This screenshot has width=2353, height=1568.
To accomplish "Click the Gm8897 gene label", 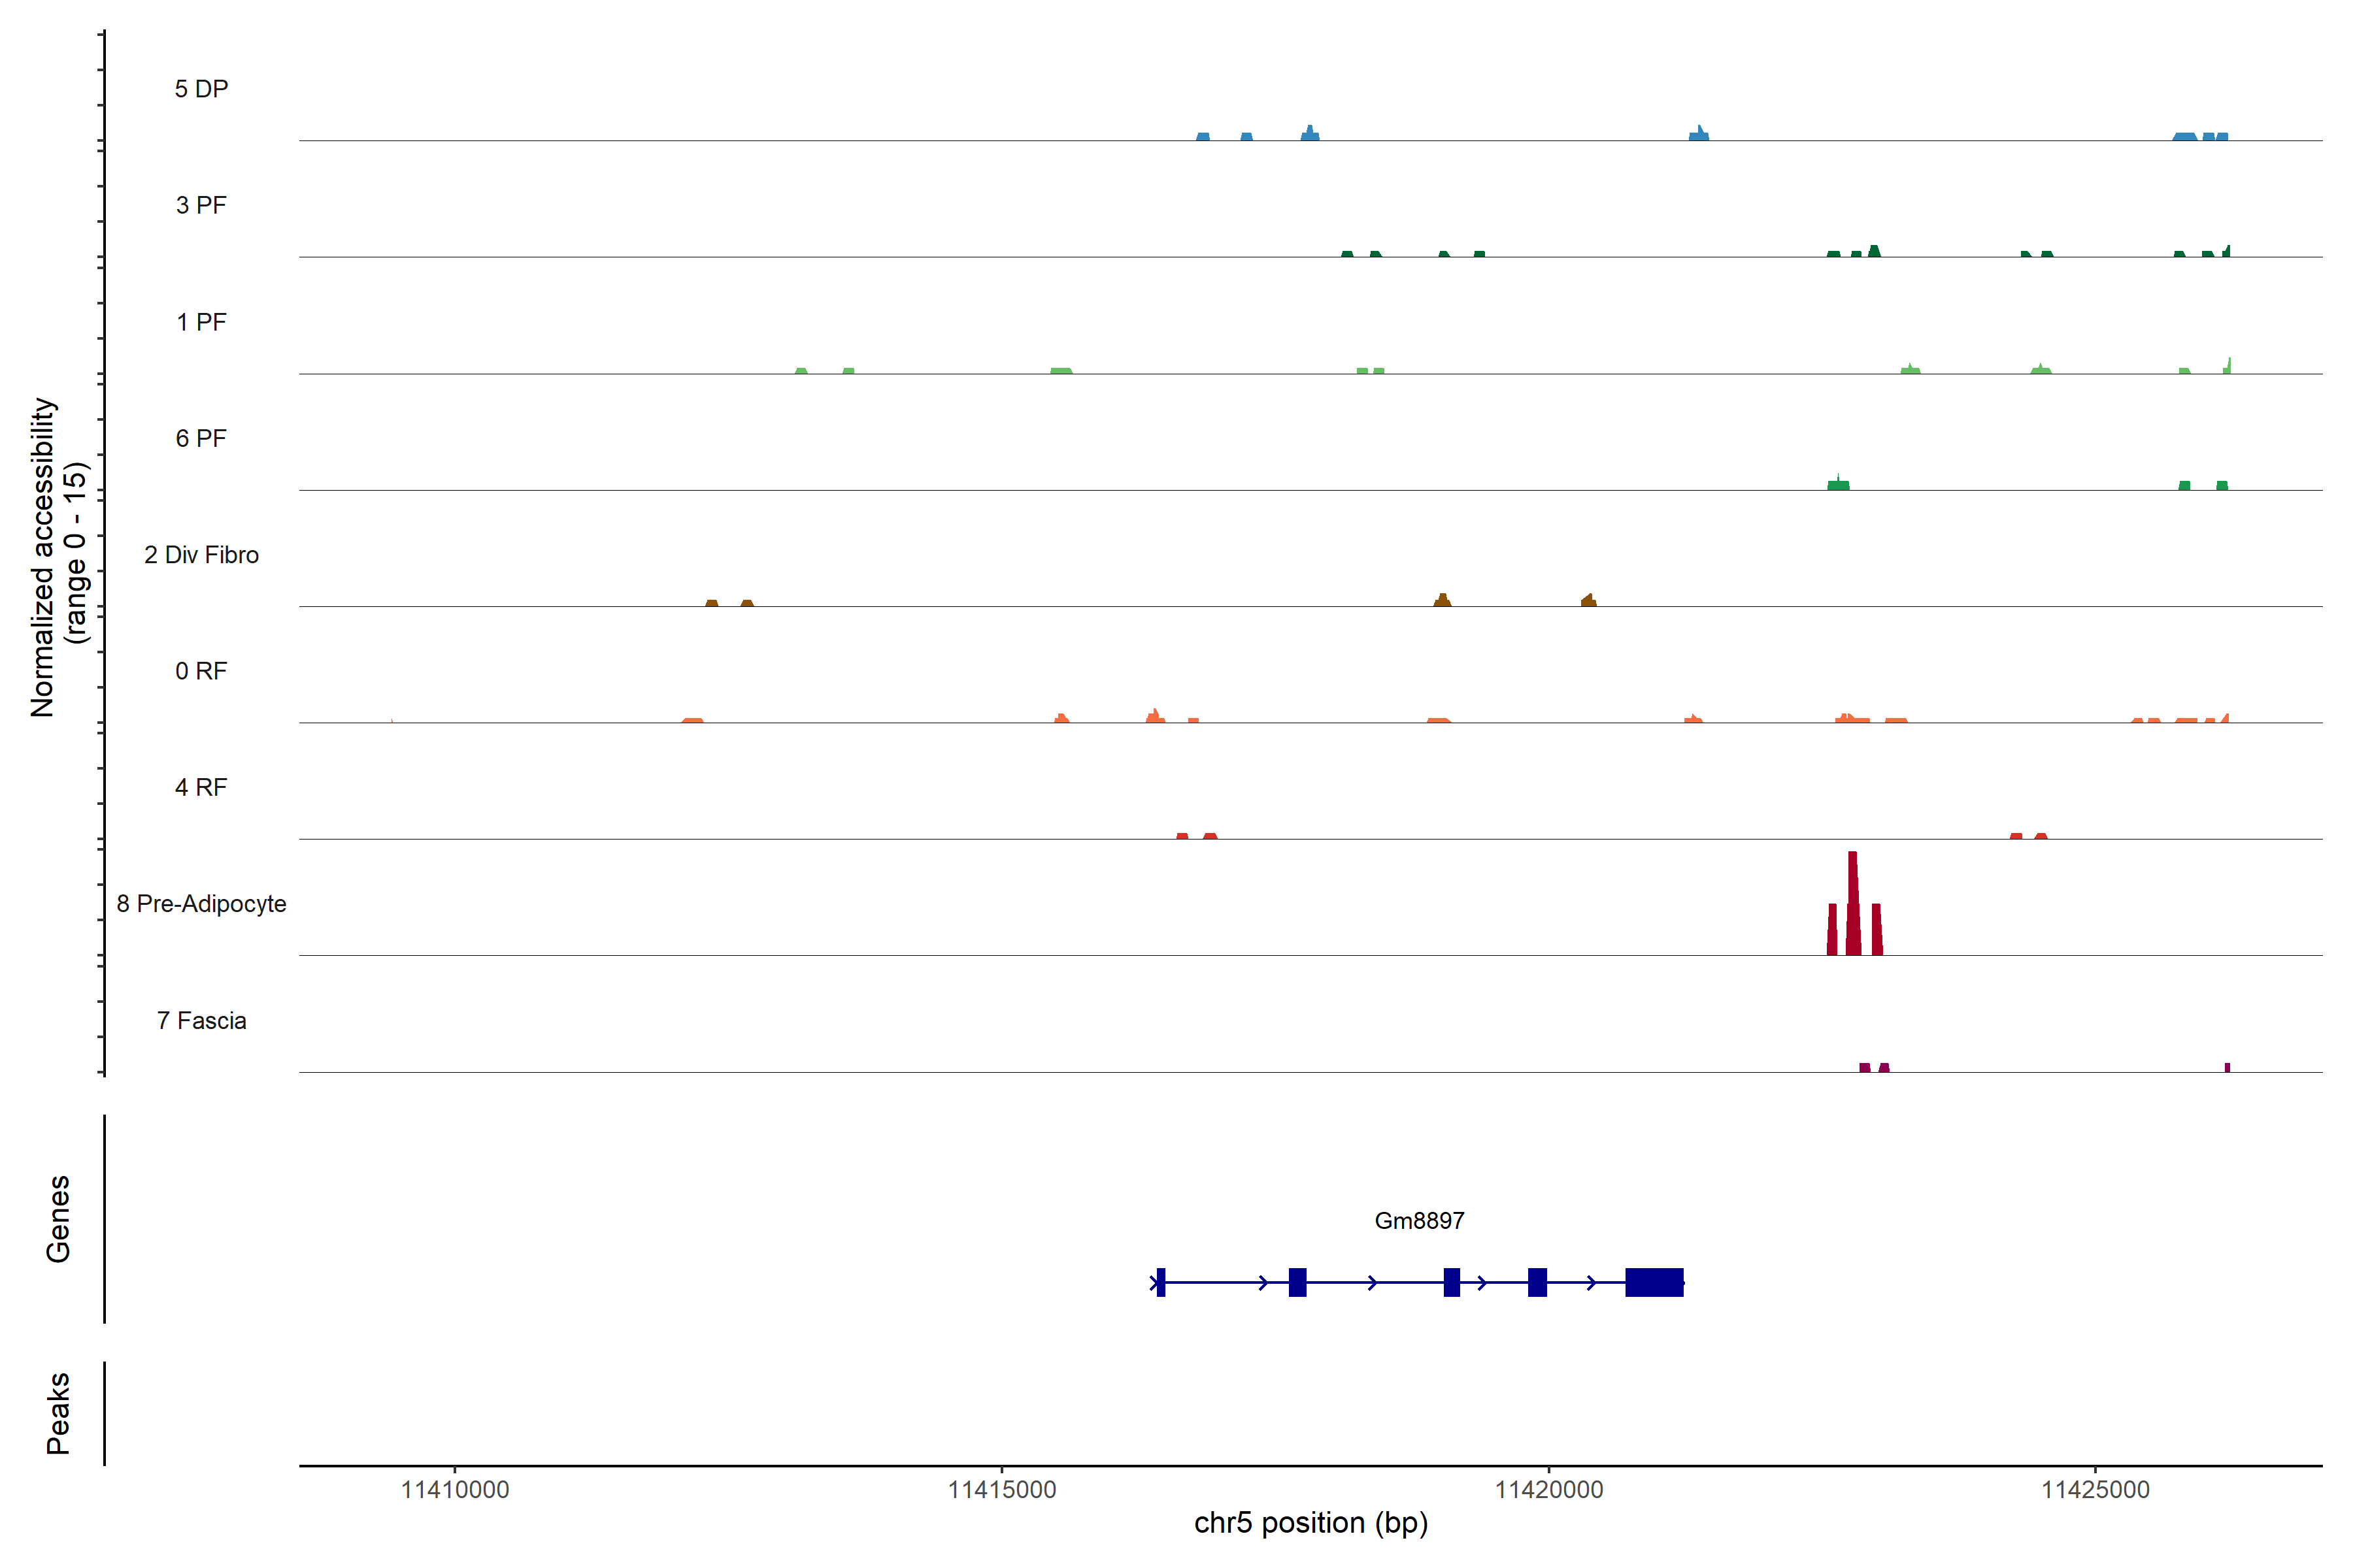I will 1418,1220.
